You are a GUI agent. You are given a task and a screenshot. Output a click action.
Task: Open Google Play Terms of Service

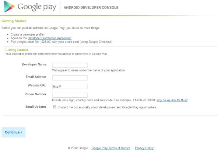pyautogui.click(x=110, y=148)
